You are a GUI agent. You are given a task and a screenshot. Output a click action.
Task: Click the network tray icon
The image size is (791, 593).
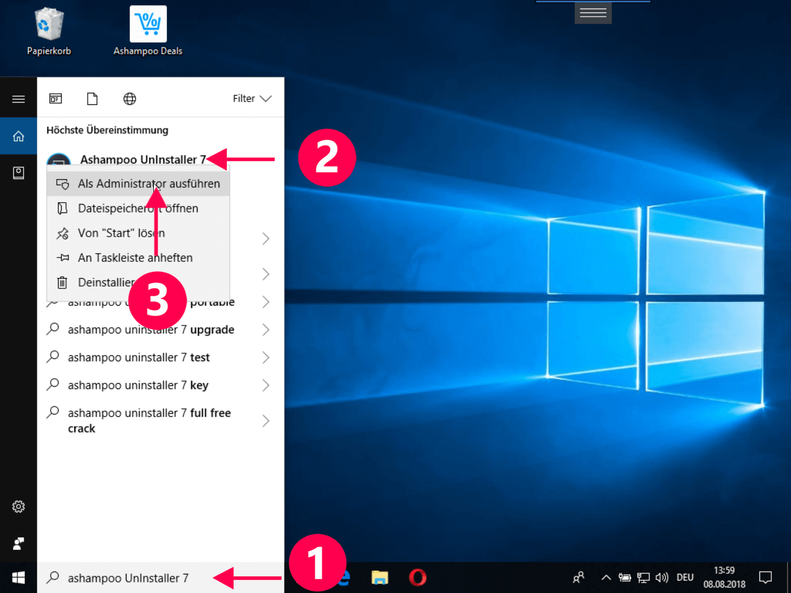643,578
